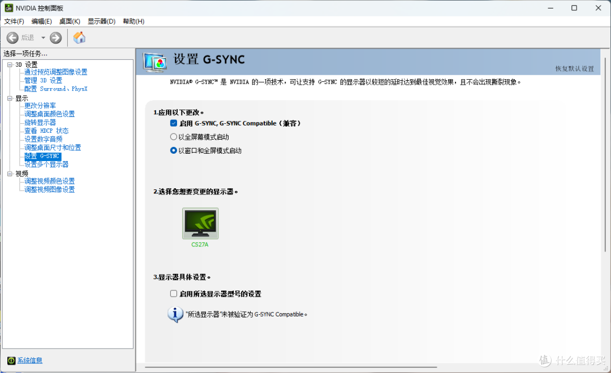
Task: Open the 系统信息 link
Action: point(30,361)
